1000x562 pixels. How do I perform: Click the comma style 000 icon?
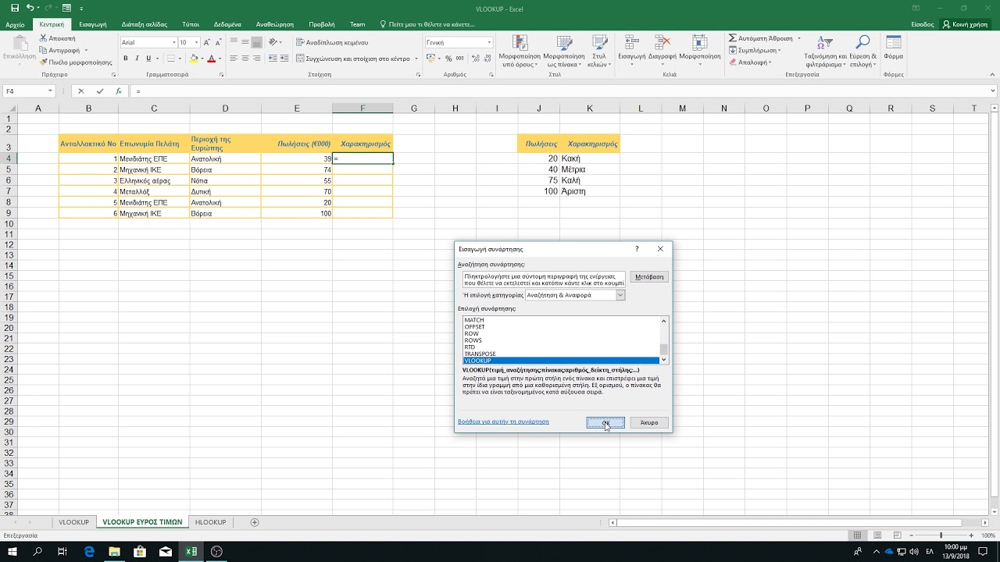[459, 59]
